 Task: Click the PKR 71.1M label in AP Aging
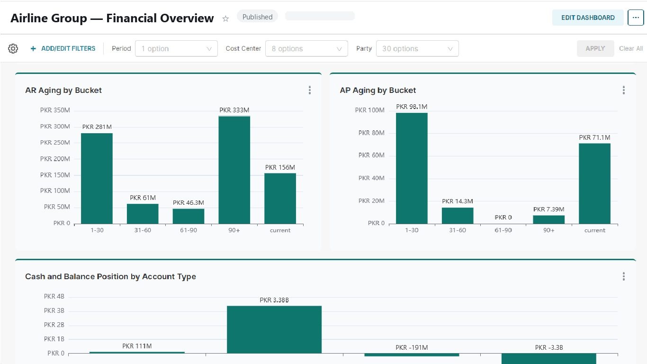[594, 137]
